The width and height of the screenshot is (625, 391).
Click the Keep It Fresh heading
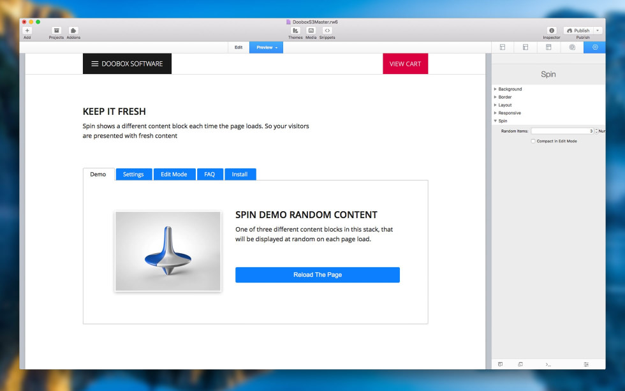(114, 112)
